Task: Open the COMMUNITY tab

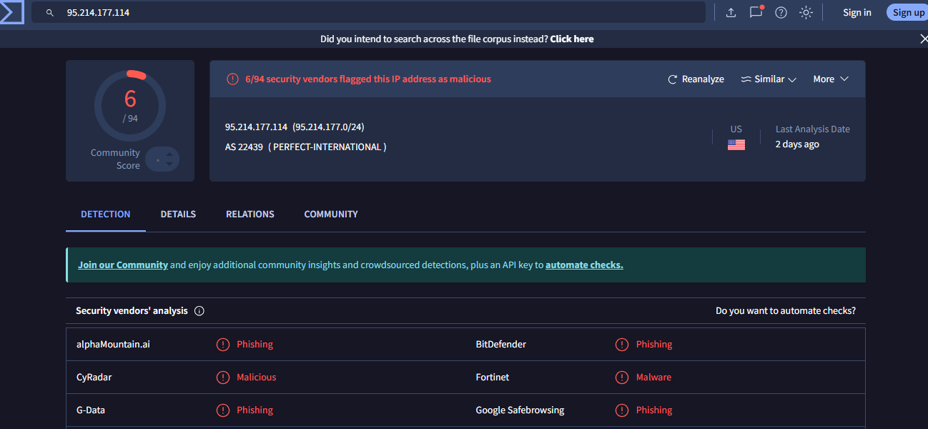Action: [x=331, y=214]
